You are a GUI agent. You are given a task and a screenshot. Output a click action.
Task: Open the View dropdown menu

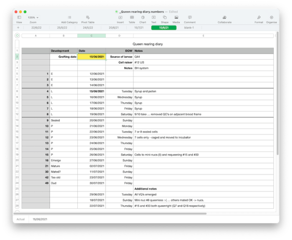click(x=19, y=18)
